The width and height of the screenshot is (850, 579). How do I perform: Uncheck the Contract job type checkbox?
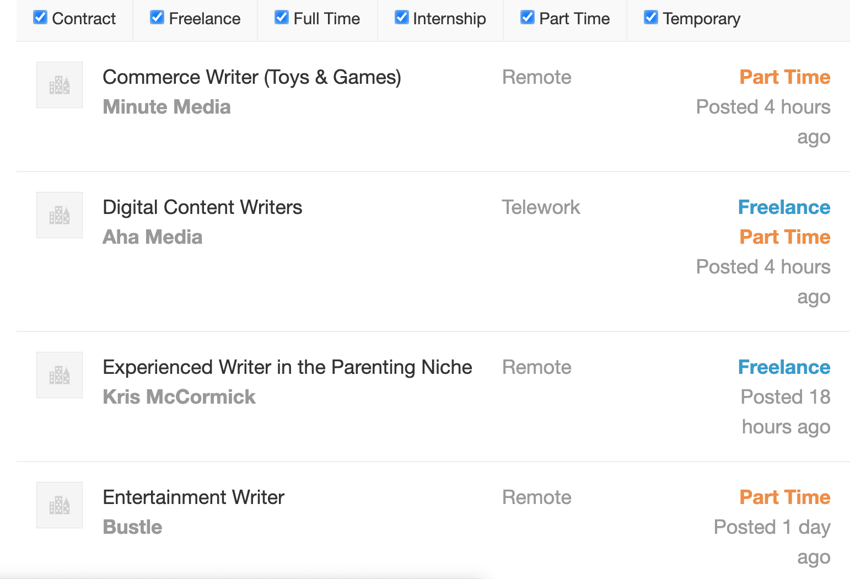pyautogui.click(x=40, y=18)
